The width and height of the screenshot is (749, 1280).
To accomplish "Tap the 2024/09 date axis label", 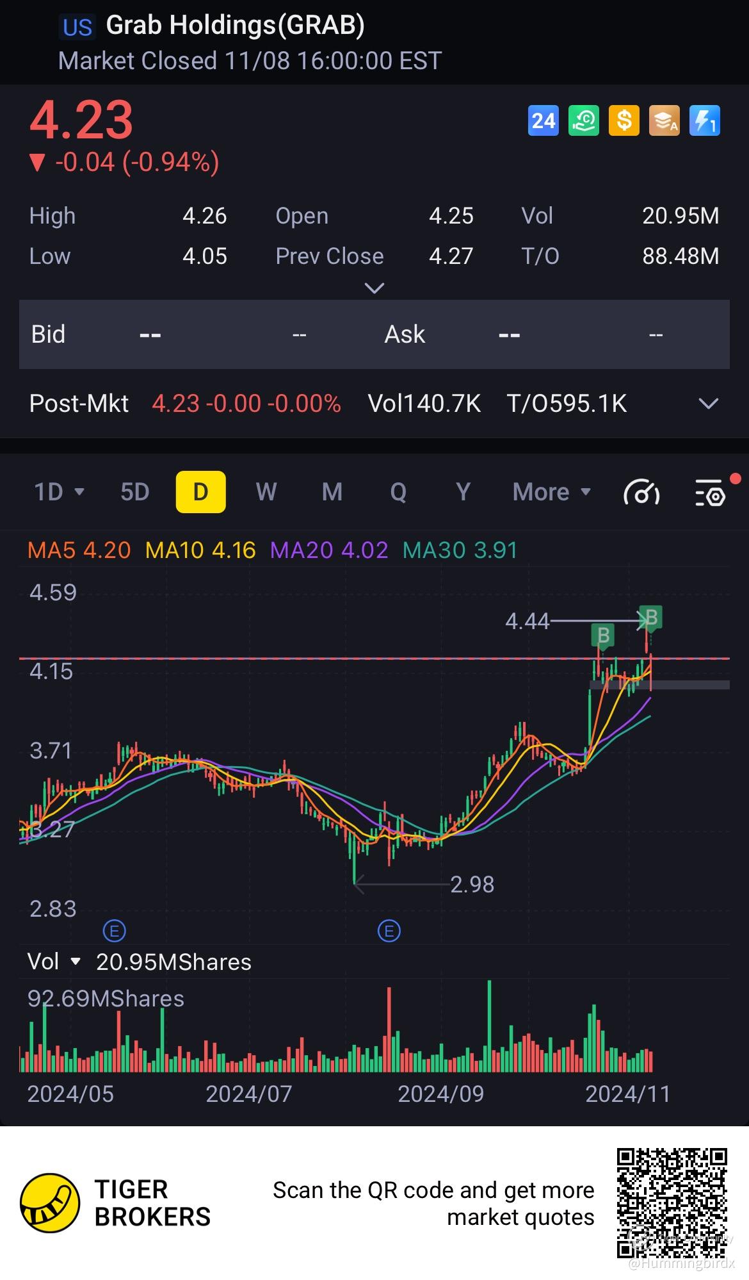I will 441,1094.
